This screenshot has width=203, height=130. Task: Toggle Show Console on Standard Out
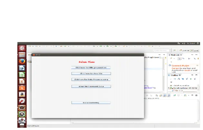coord(165,95)
